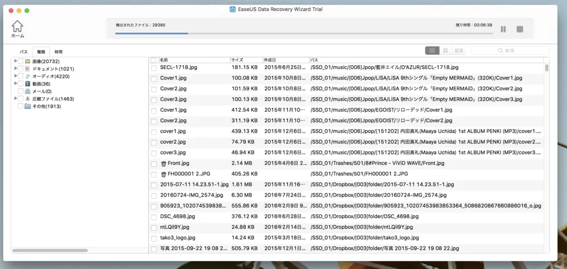This screenshot has width=567, height=269.
Task: Select the cover3.jpg file name
Action: coord(173,152)
